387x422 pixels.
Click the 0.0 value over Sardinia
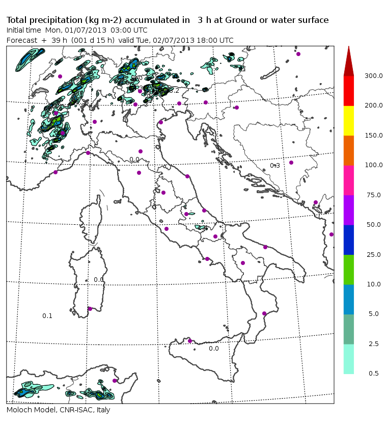[x=98, y=280]
